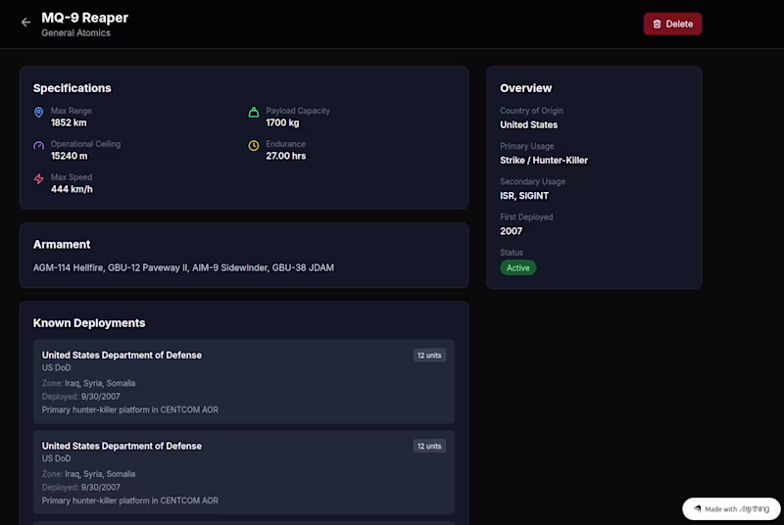The width and height of the screenshot is (784, 525).
Task: Click the Endurance label
Action: [285, 144]
